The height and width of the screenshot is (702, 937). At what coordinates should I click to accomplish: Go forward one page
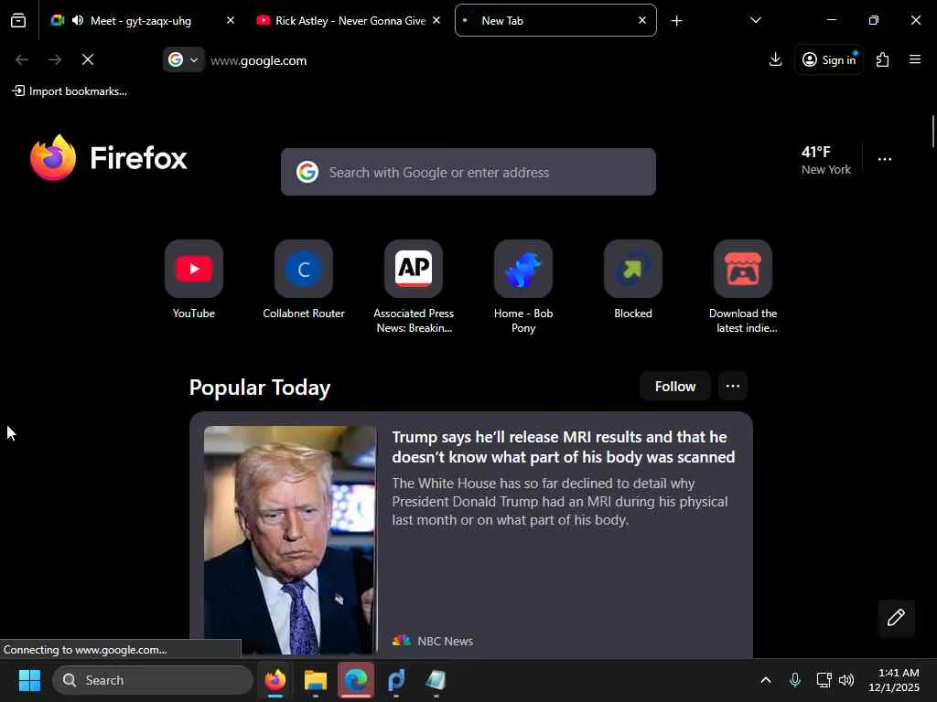pos(54,59)
